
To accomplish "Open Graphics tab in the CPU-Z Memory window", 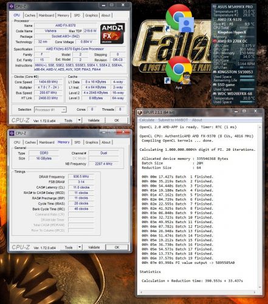I will pos(92,142).
